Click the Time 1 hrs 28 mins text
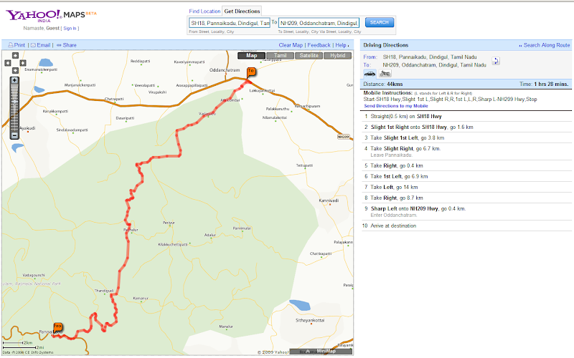 (544, 84)
